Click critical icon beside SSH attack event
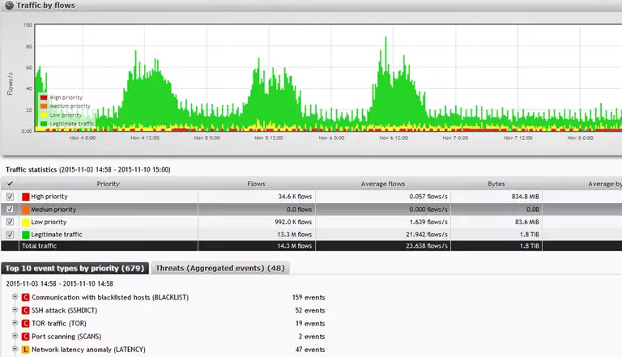The image size is (622, 357). 25,311
